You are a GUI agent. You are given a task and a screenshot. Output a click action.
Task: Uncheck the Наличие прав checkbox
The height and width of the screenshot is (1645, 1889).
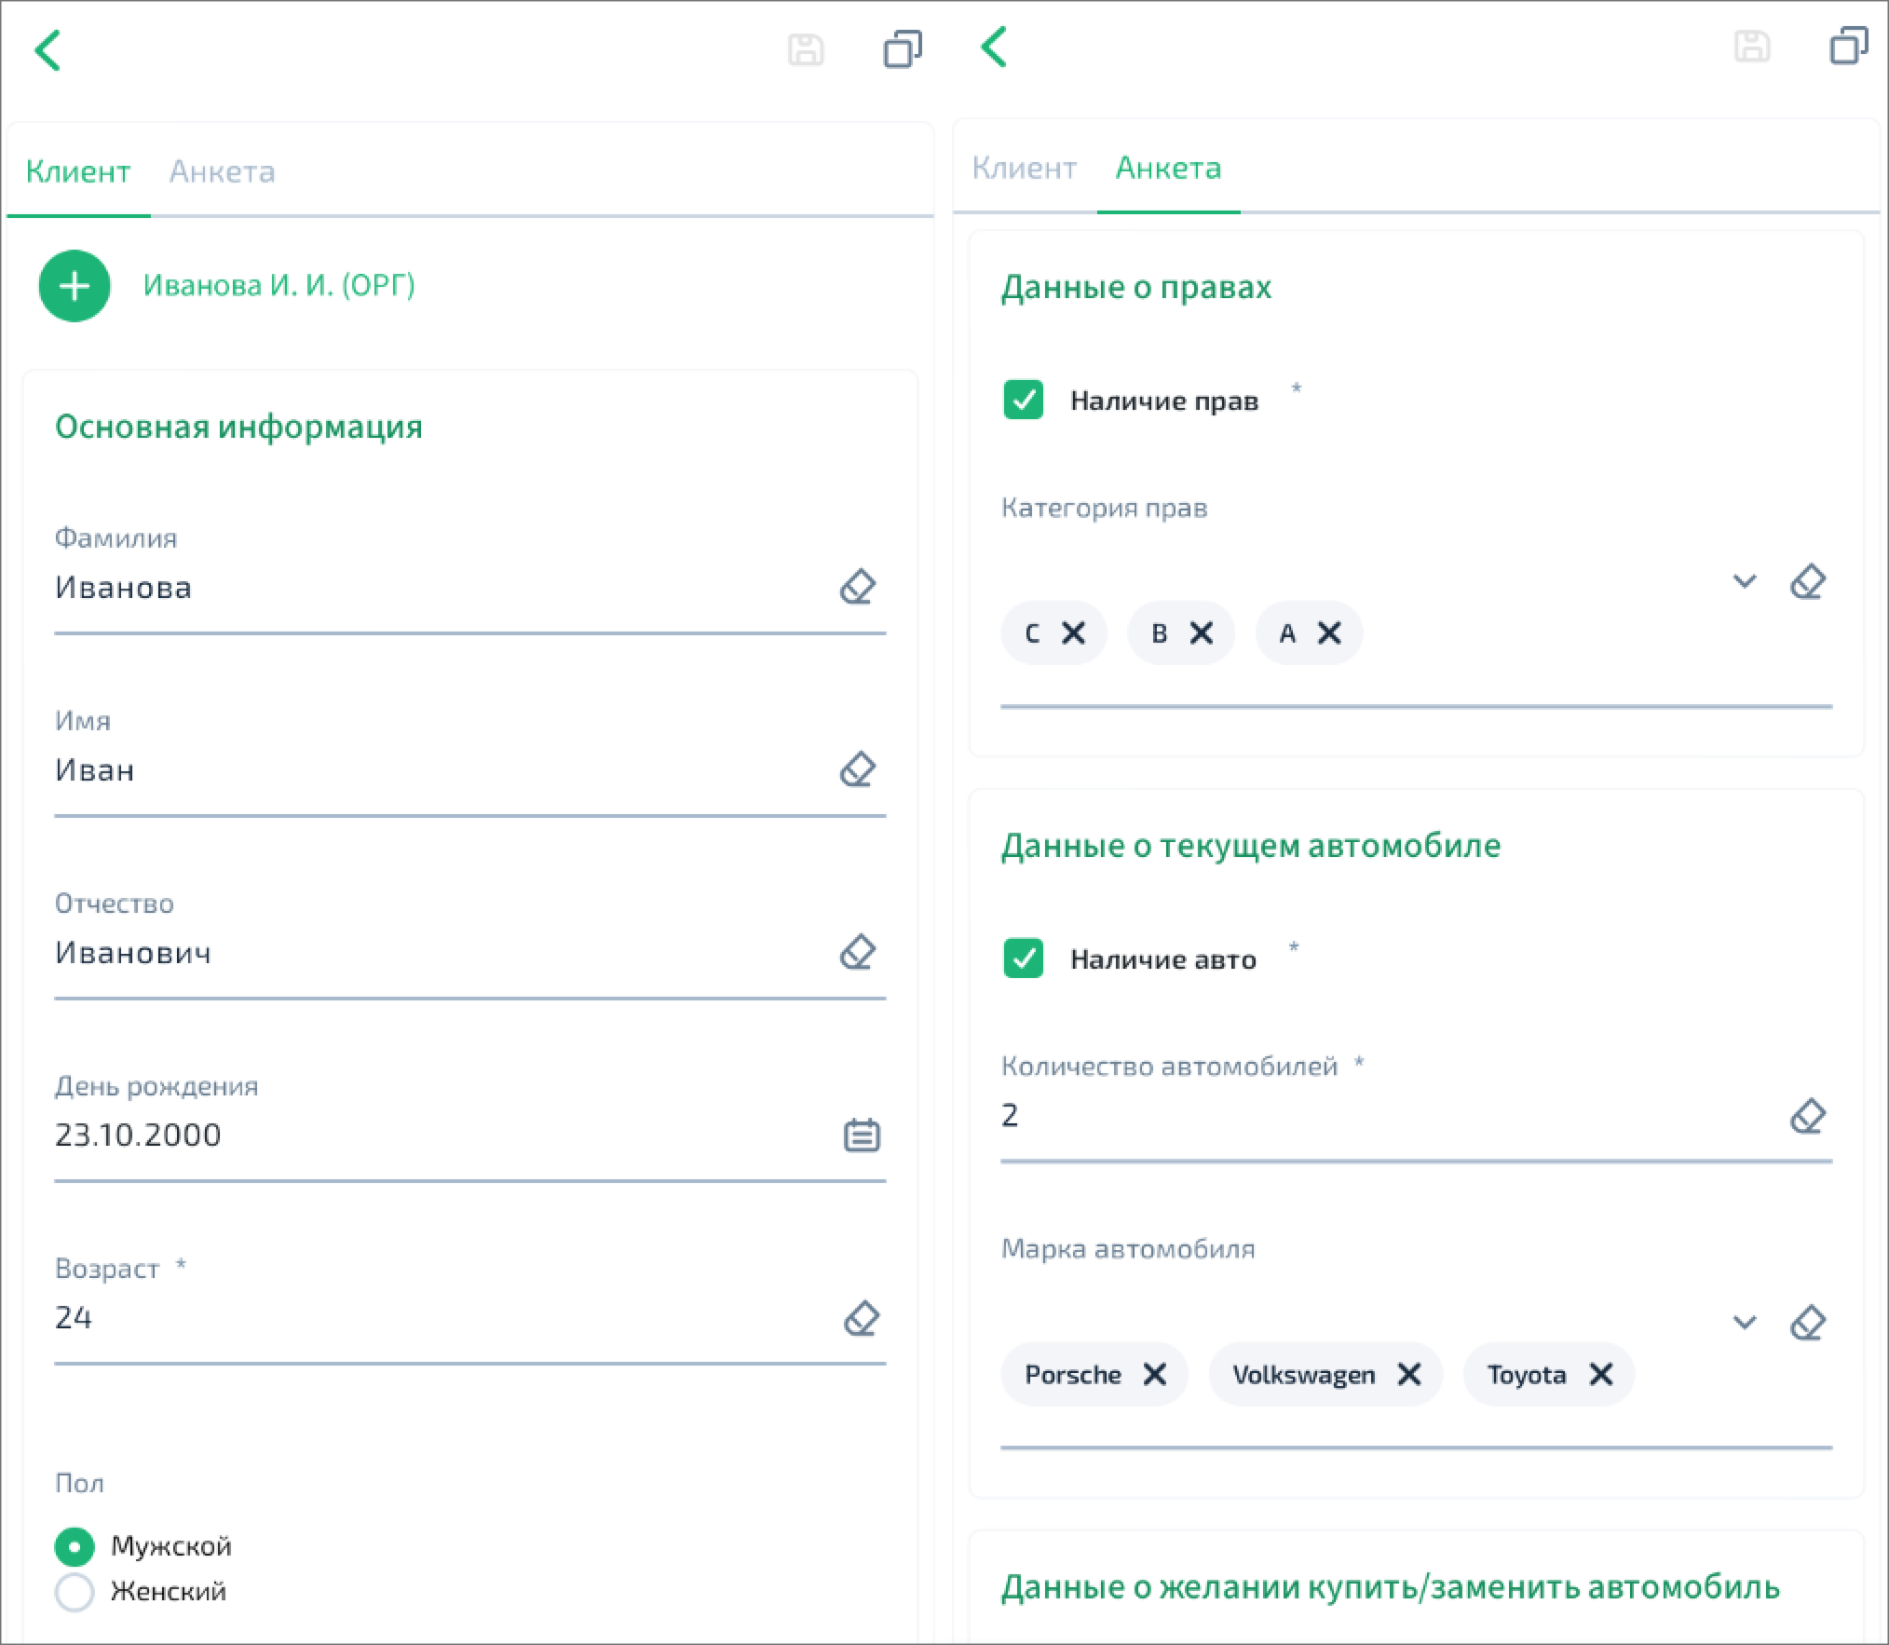1023,401
